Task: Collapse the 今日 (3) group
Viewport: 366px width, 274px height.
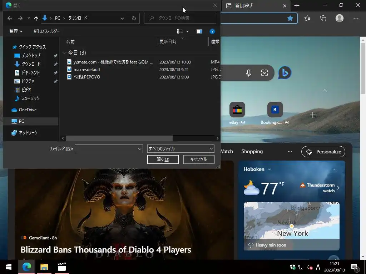Action: pyautogui.click(x=64, y=53)
